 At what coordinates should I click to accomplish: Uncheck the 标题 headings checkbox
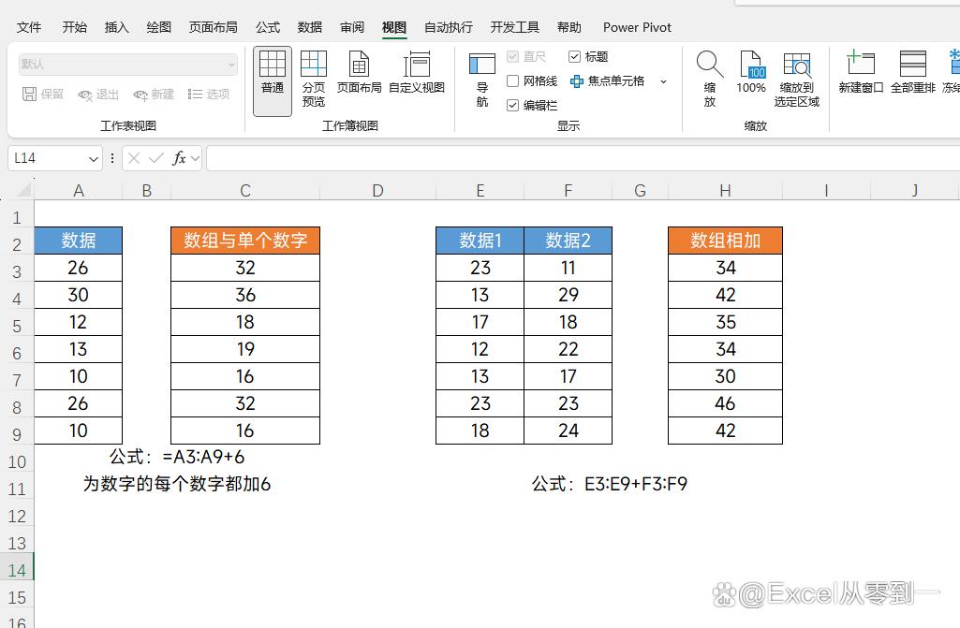coord(574,57)
